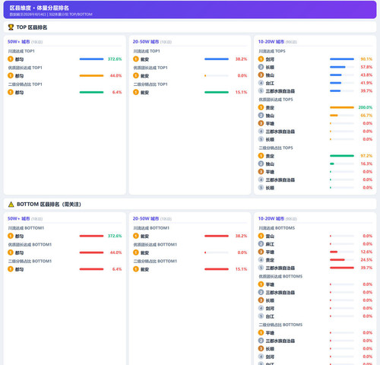Click rank 1 badge for 贵定 at 97.2%
Screen dimensions: 380x365
click(x=261, y=156)
